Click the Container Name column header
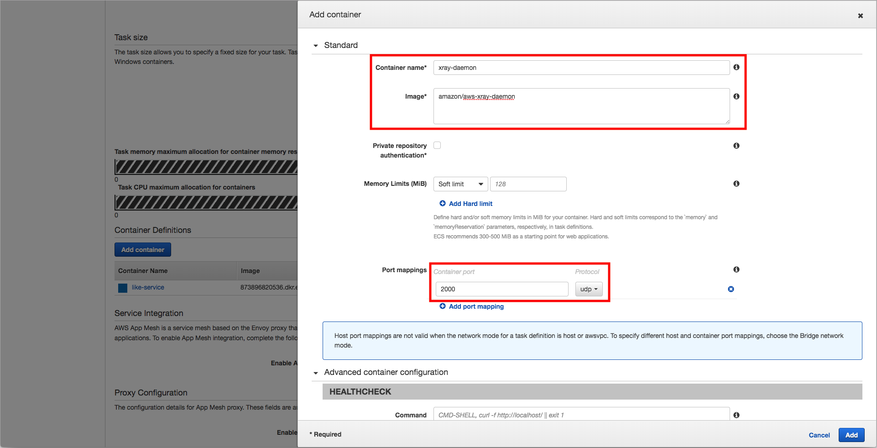The width and height of the screenshot is (877, 448). [175, 271]
